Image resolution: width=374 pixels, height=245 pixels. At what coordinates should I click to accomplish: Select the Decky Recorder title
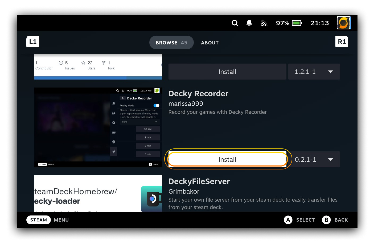coord(198,94)
